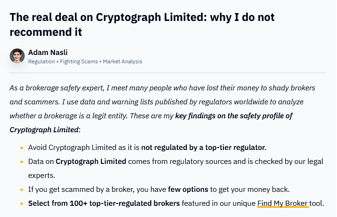Click the bold 'few options' text
Image resolution: width=337 pixels, height=217 pixels.
[188, 190]
